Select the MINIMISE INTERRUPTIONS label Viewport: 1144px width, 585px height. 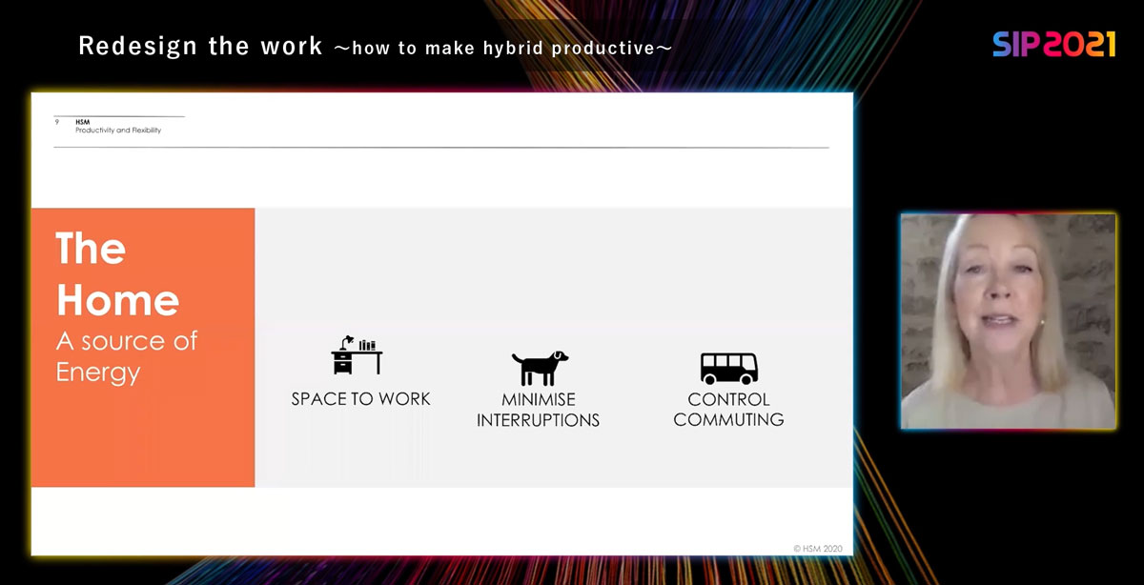point(538,410)
